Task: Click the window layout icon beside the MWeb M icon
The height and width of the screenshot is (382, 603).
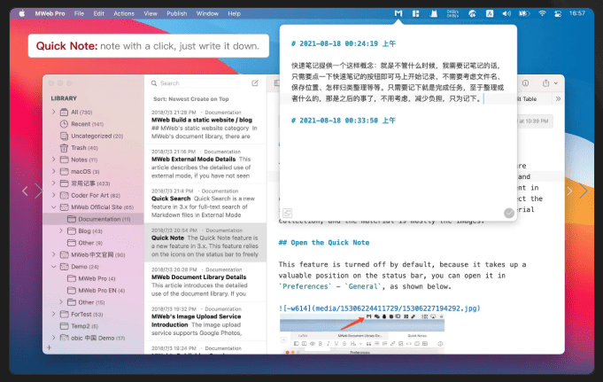Action: click(415, 13)
